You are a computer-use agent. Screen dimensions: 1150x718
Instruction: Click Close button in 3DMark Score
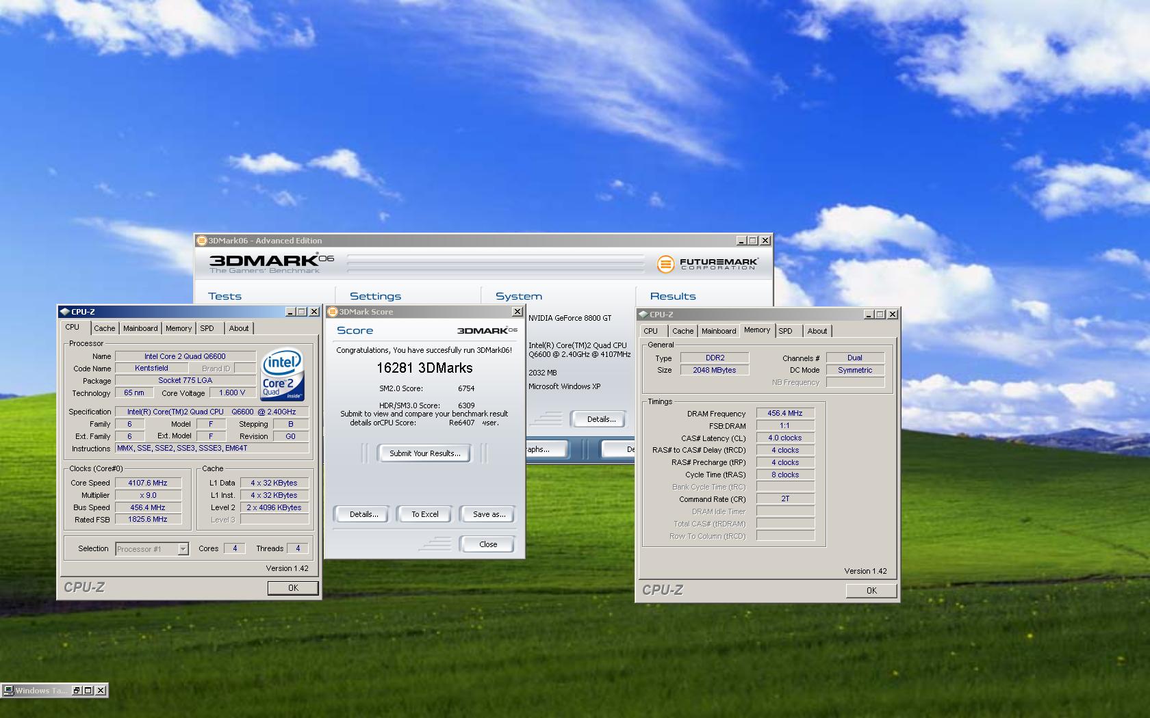tap(488, 544)
